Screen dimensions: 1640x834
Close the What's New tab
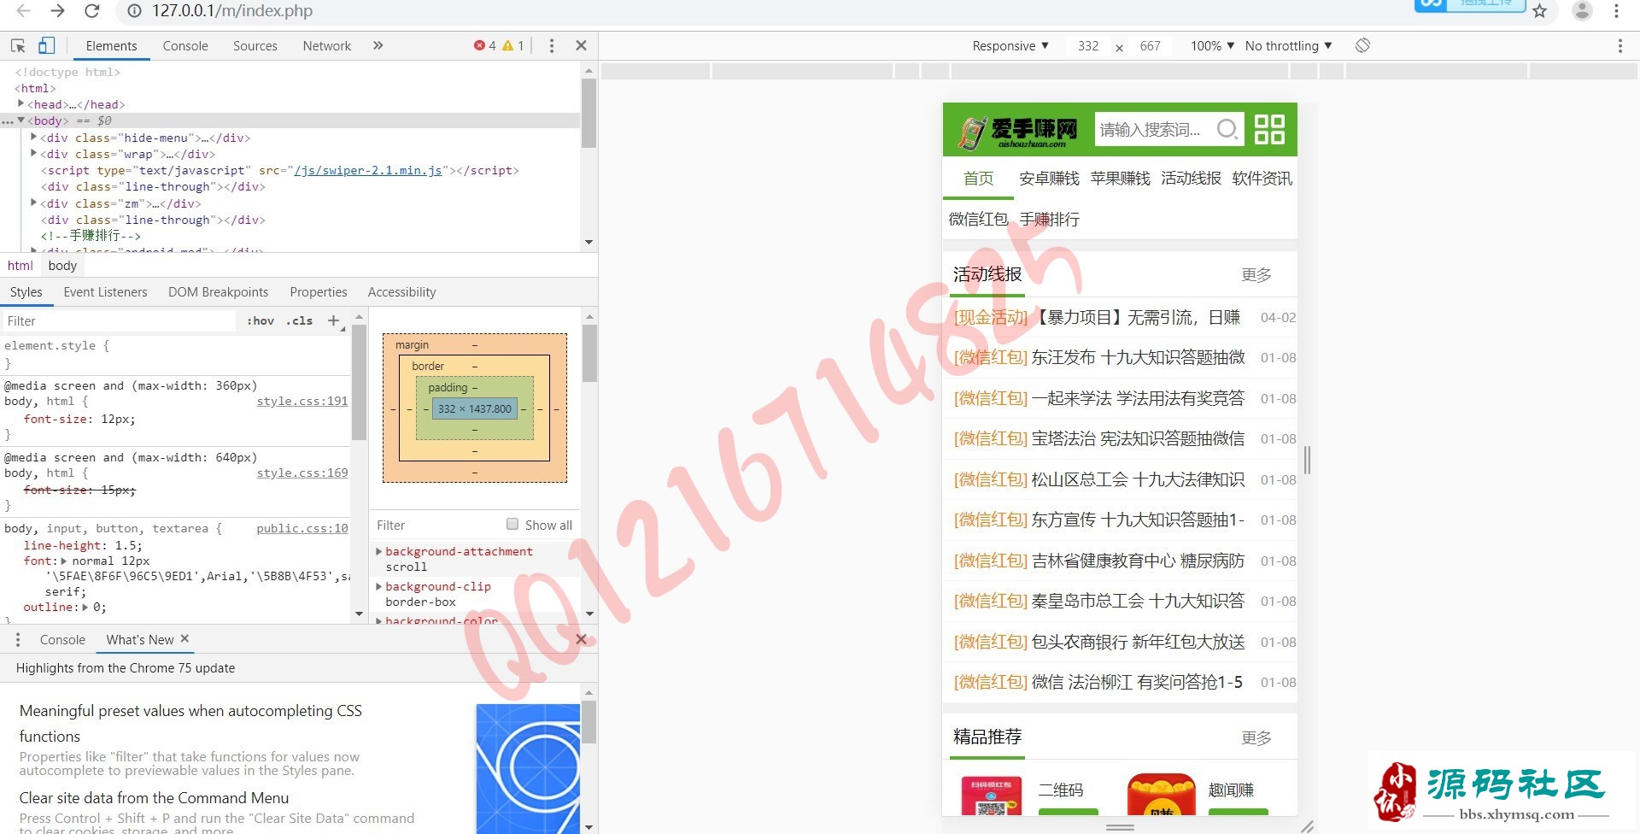[184, 639]
